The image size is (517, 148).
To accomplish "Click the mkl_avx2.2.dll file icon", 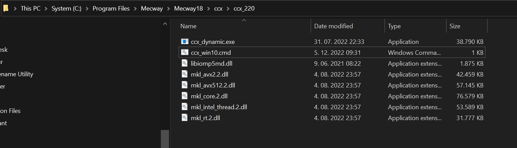I will 185,75.
